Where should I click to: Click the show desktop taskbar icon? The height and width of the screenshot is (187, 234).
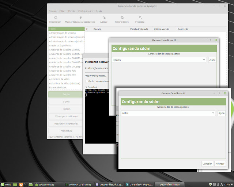pos(15,184)
